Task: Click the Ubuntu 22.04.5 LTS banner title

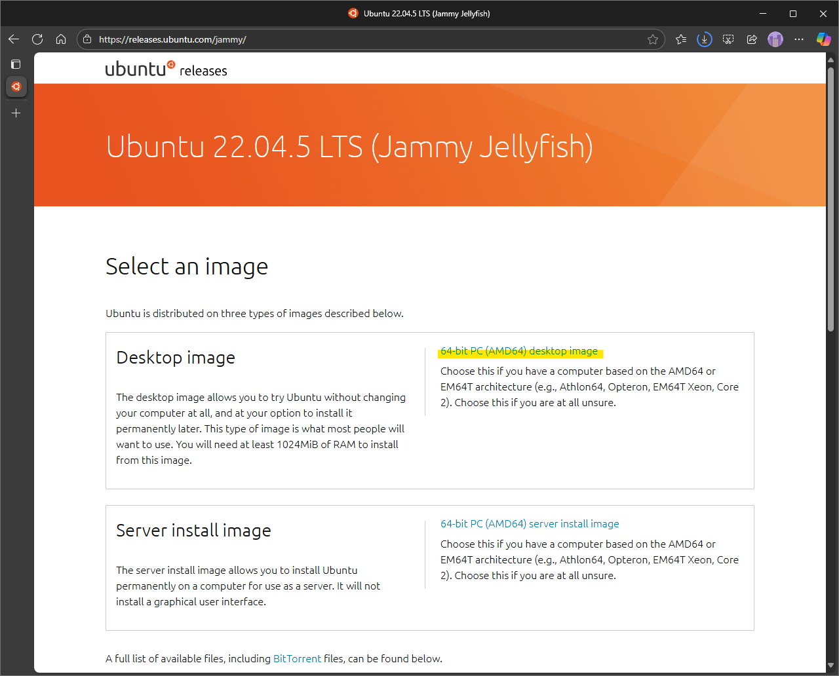Action: (x=349, y=147)
